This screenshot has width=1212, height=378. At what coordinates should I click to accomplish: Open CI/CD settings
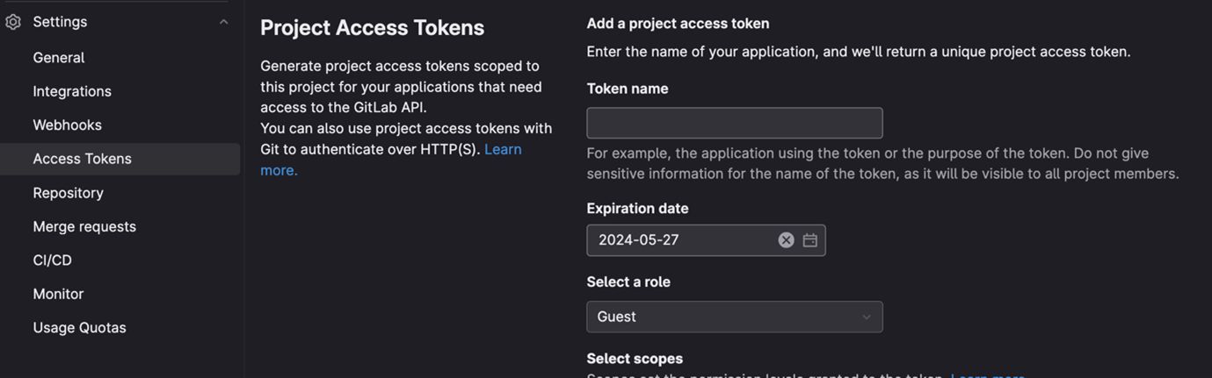pyautogui.click(x=53, y=260)
